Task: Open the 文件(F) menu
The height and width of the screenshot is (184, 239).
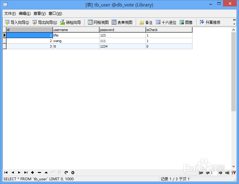Action: [10, 14]
